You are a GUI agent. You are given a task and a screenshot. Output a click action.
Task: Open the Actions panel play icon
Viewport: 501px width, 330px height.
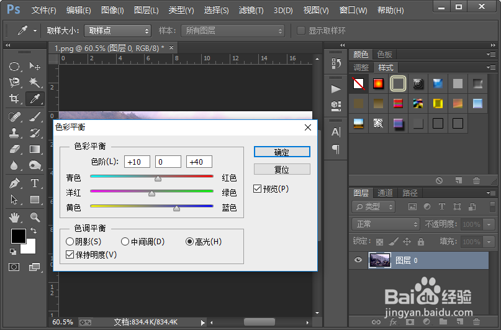coord(336,89)
